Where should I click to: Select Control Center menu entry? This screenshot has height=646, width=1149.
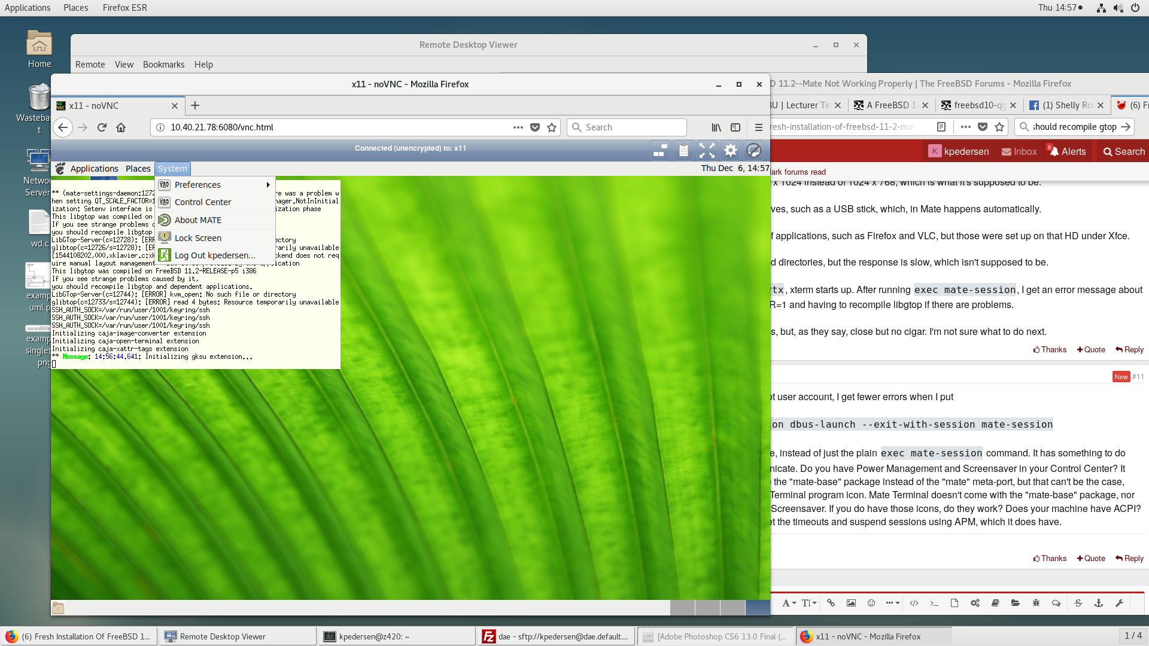202,202
